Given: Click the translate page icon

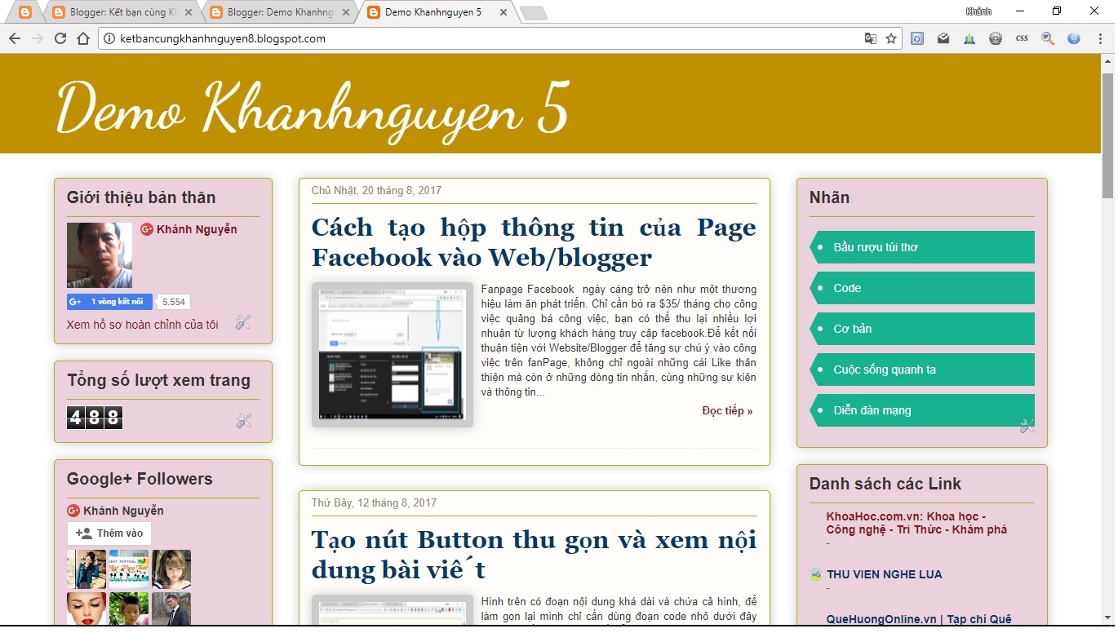Looking at the screenshot, I should [871, 38].
